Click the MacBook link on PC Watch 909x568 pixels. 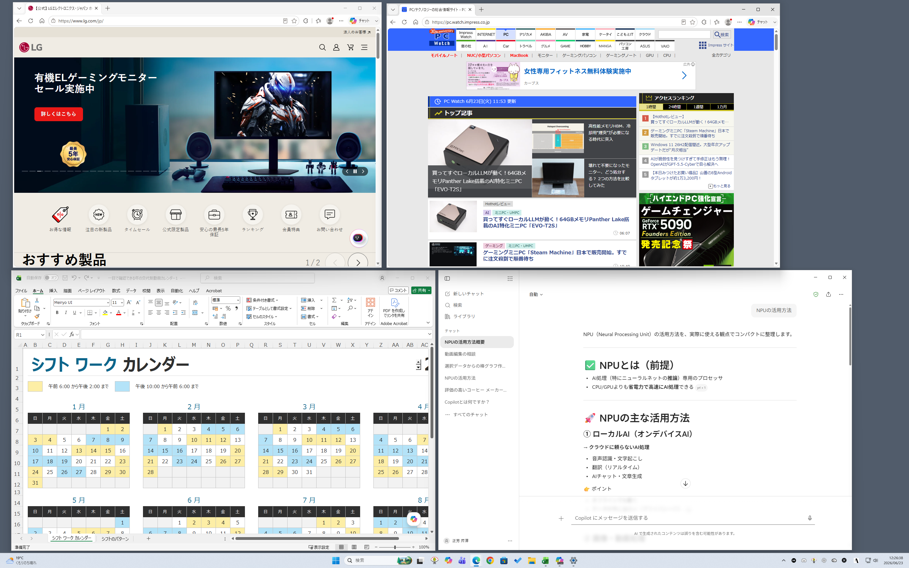click(x=519, y=56)
